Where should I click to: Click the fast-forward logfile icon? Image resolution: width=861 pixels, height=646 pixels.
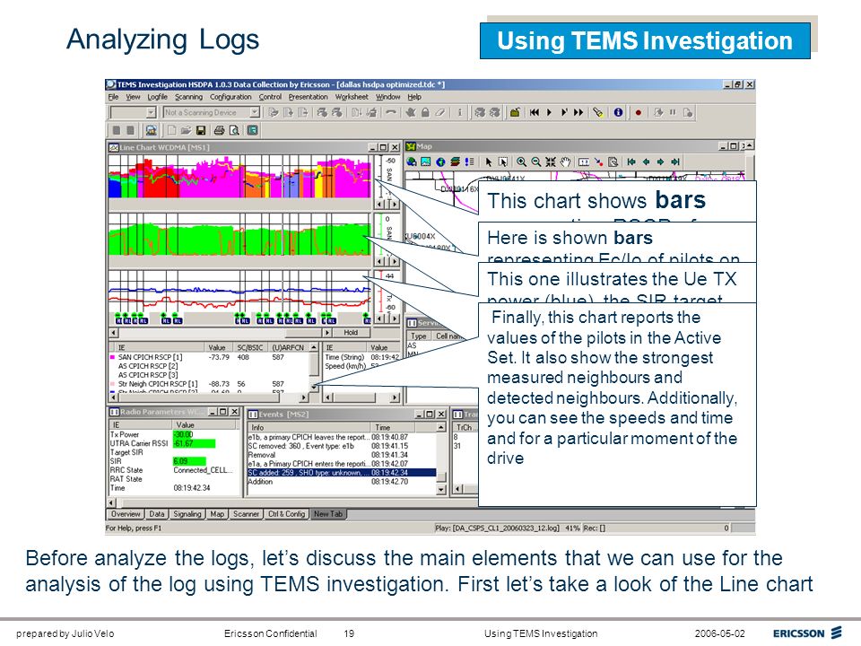coord(578,113)
